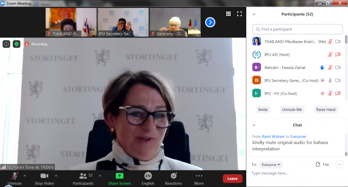
Task: Click the Invite button
Action: coord(263,110)
